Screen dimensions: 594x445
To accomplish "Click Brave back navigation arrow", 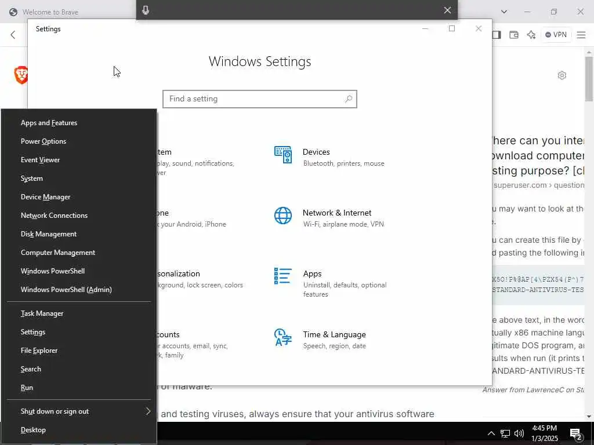I will point(13,35).
